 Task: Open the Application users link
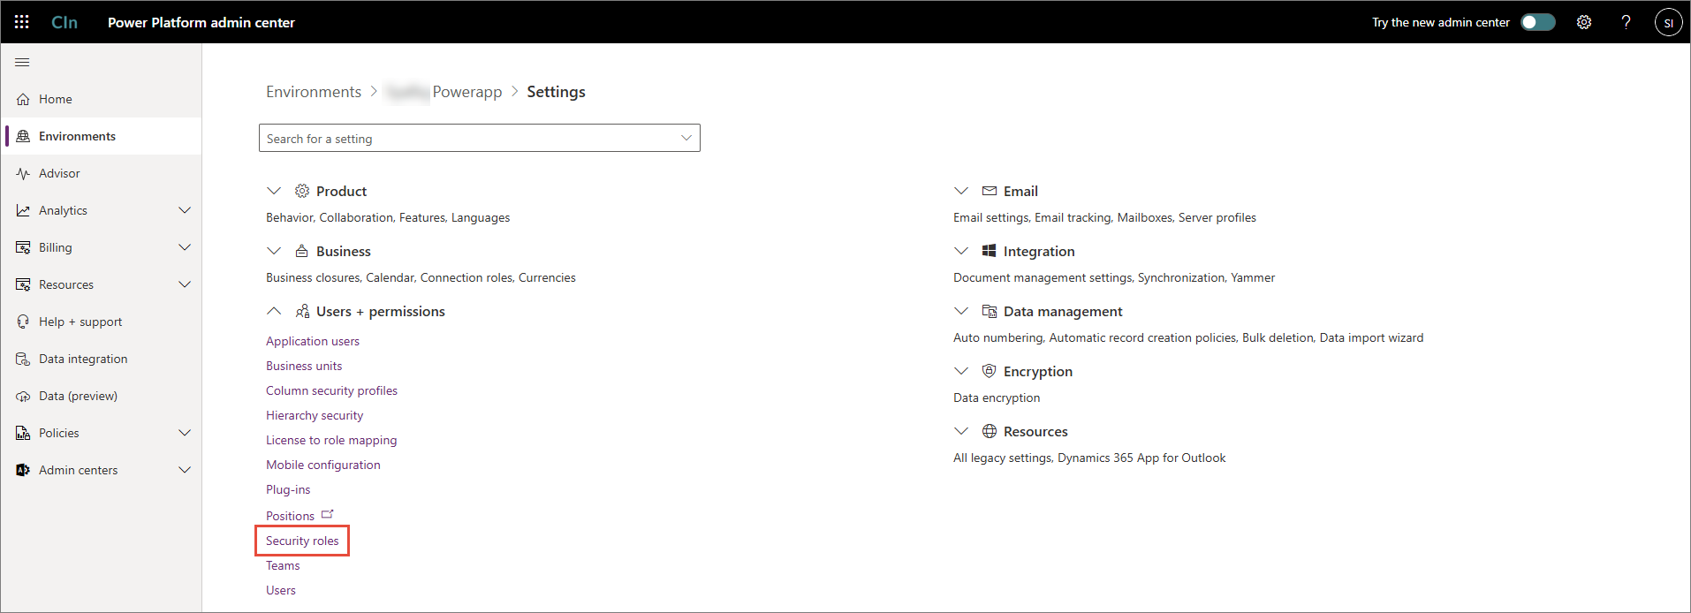313,341
